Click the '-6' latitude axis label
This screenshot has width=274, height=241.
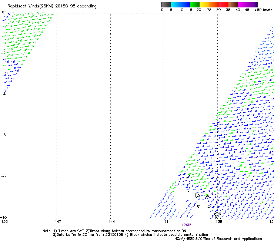click(x=3, y=135)
